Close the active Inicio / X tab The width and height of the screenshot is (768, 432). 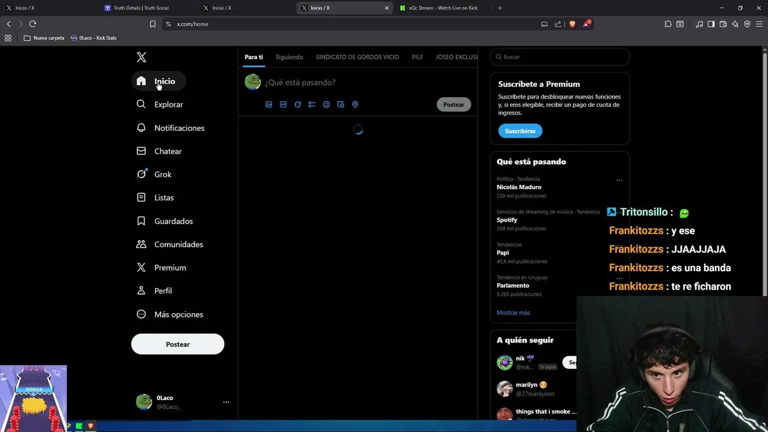(x=386, y=8)
